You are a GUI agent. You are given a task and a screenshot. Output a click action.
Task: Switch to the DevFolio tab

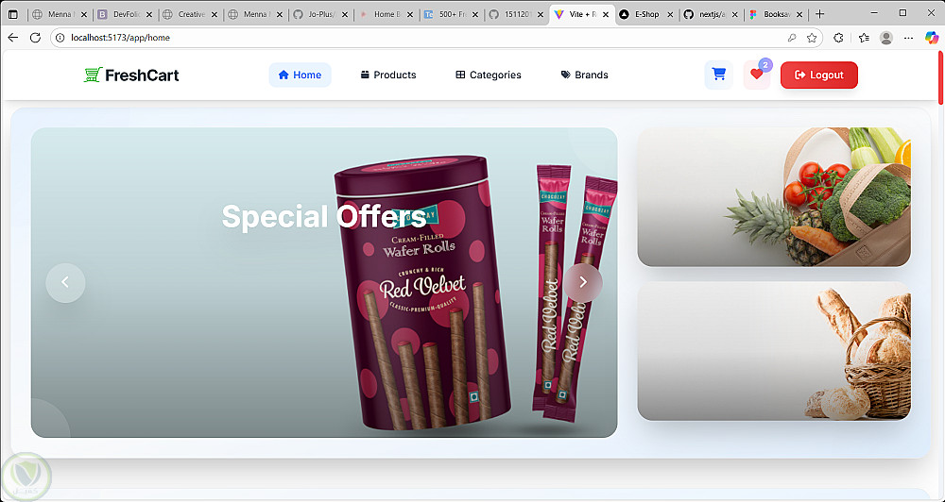tap(126, 14)
